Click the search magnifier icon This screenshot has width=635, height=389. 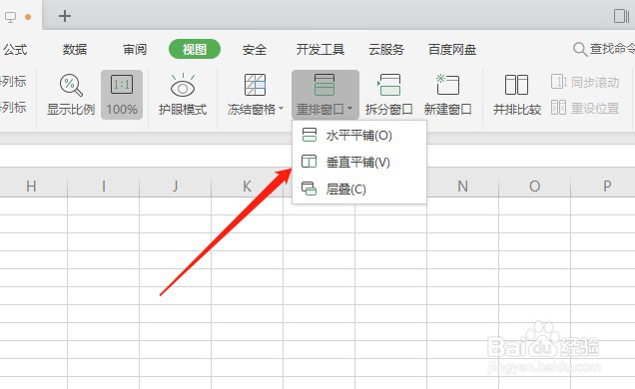coord(580,49)
